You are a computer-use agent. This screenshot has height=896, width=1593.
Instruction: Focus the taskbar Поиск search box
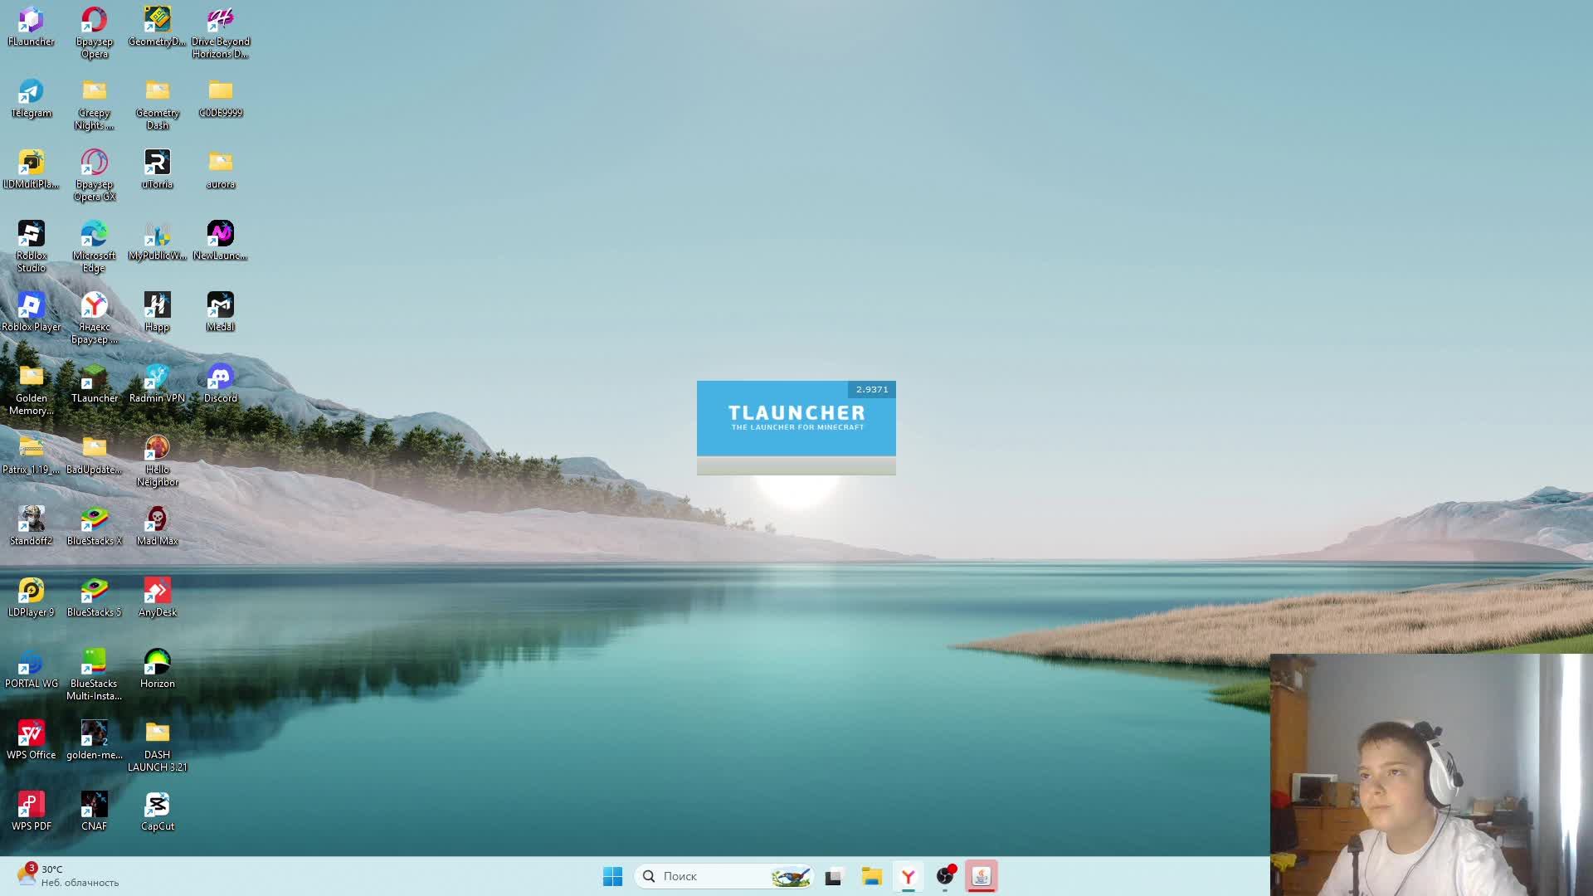pos(723,876)
